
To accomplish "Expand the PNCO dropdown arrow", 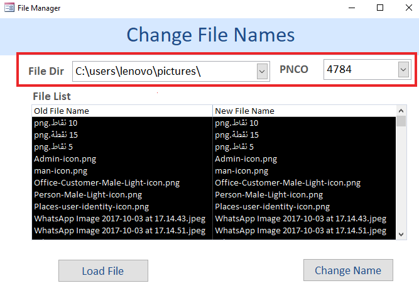I will [403, 70].
